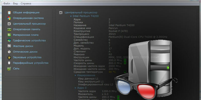Click the 46 °C temperature value

[x=112, y=72]
